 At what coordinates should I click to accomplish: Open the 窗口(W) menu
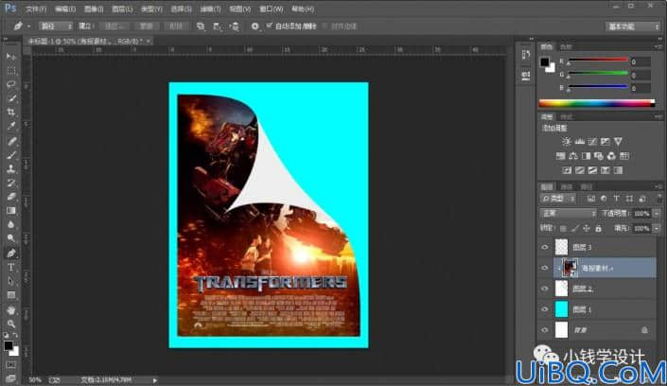272,9
